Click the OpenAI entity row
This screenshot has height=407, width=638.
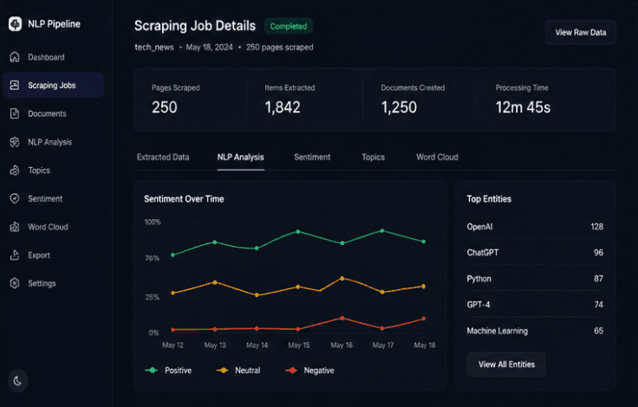click(x=535, y=227)
